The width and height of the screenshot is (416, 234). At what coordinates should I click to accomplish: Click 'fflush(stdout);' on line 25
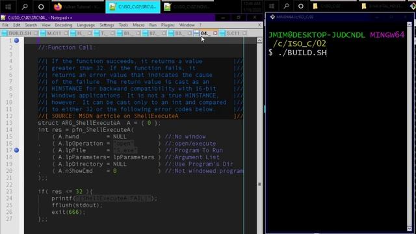click(x=77, y=205)
